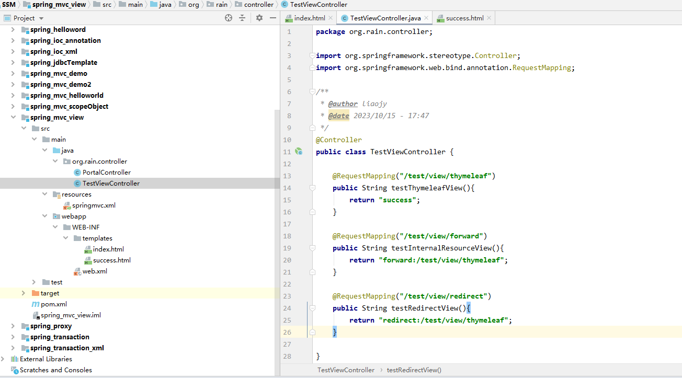Collapse the java source folder

tap(44, 151)
